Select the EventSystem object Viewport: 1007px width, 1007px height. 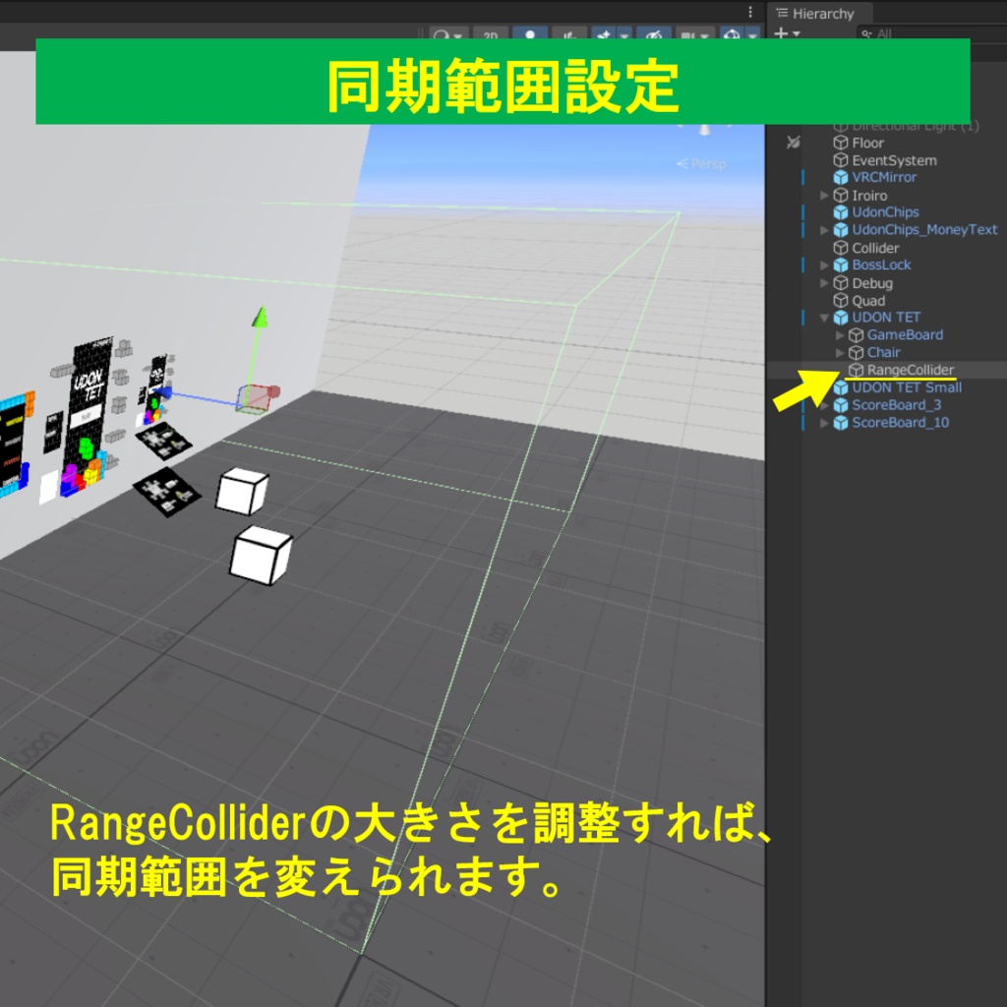(894, 160)
